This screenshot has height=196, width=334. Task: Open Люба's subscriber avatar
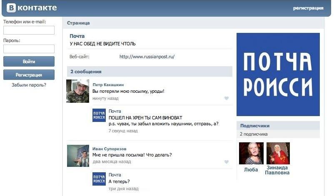coord(251,154)
